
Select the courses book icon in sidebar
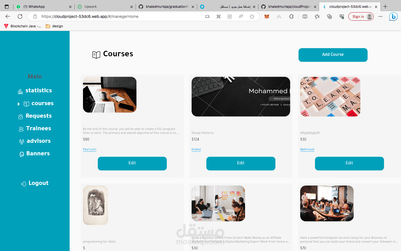click(x=26, y=104)
